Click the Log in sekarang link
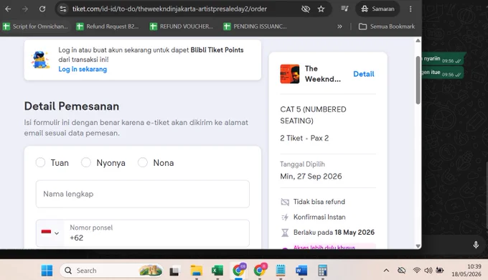Viewport: 488px width, 280px height. [83, 69]
